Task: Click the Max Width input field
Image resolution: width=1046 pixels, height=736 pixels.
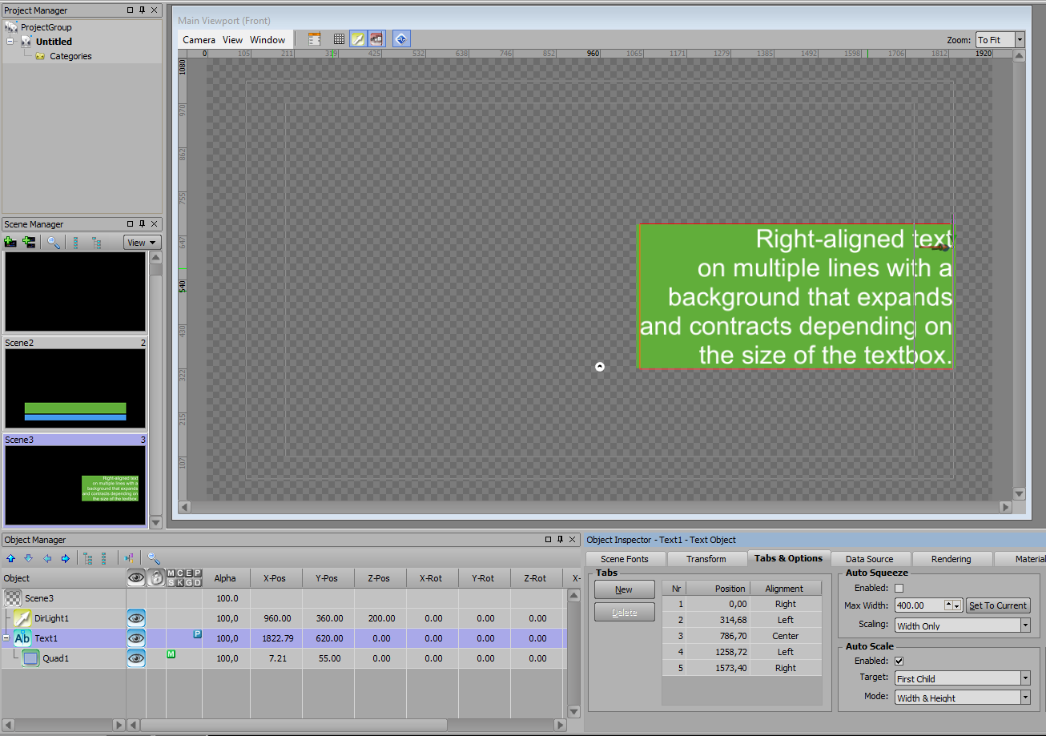Action: (919, 605)
